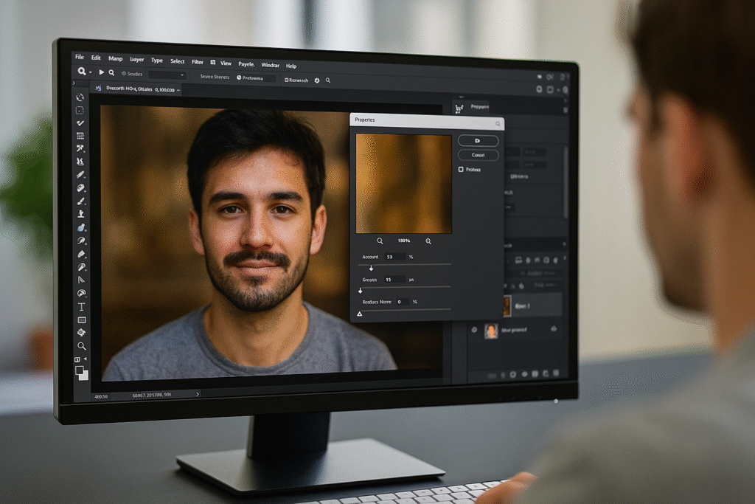This screenshot has height=504, width=755.
Task: Toggle visibility of the bottom photo layer
Action: tap(474, 330)
